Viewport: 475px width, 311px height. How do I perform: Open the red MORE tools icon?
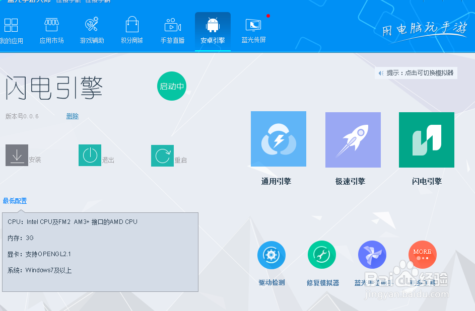tap(422, 255)
